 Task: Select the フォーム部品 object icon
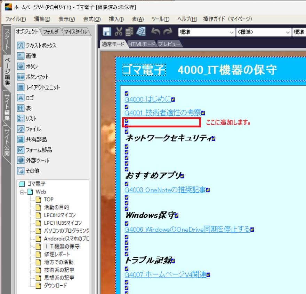21,150
